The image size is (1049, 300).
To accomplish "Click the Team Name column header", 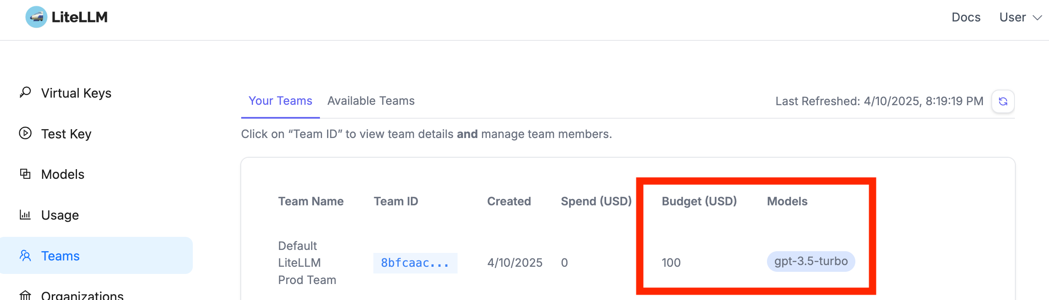I will [x=311, y=201].
